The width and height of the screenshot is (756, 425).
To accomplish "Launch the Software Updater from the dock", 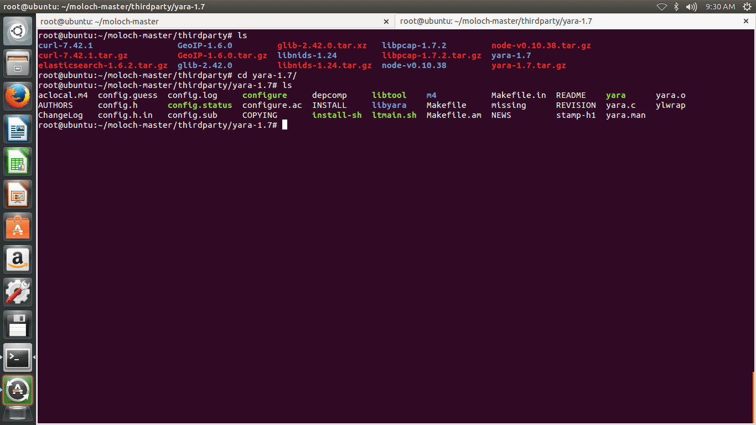I will tap(18, 390).
